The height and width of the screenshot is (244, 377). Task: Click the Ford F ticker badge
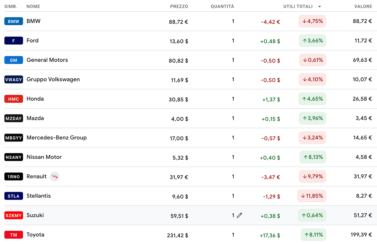pyautogui.click(x=14, y=41)
